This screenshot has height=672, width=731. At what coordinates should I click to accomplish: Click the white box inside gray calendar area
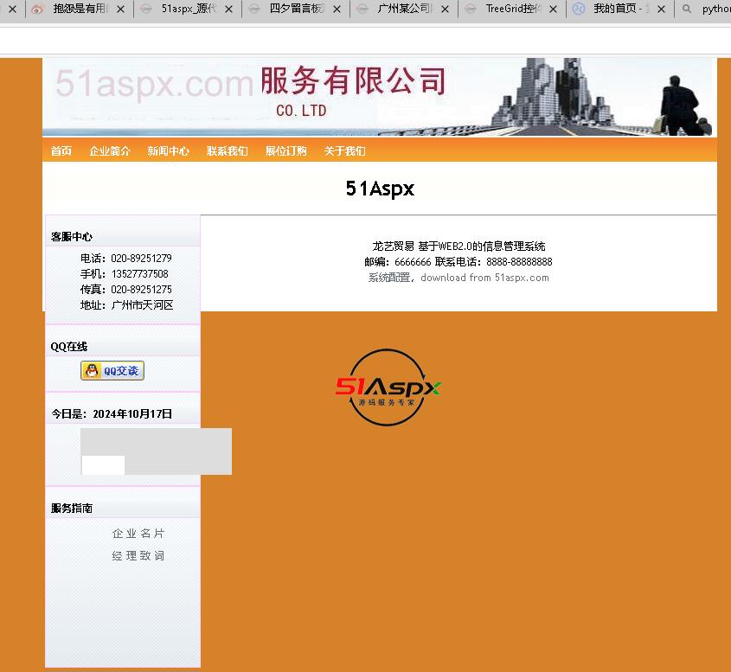103,465
